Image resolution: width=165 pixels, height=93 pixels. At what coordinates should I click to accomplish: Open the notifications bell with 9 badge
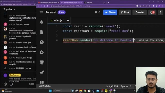(x=152, y=12)
